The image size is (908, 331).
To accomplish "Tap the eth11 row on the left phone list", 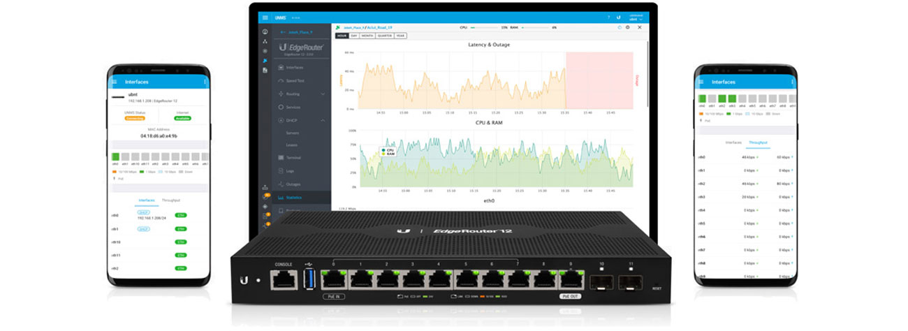I will pyautogui.click(x=159, y=256).
